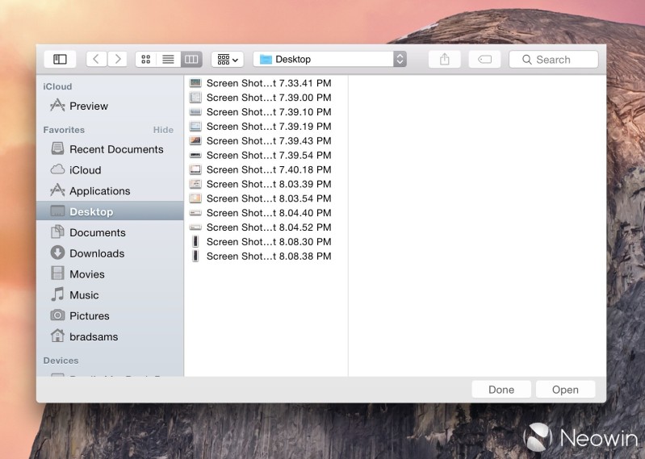This screenshot has width=645, height=459.
Task: Select Preview under iCloud in sidebar
Action: [88, 106]
